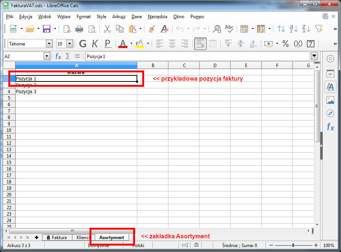Apply the yellow background highlight color
This screenshot has height=252, width=341.
point(139,44)
